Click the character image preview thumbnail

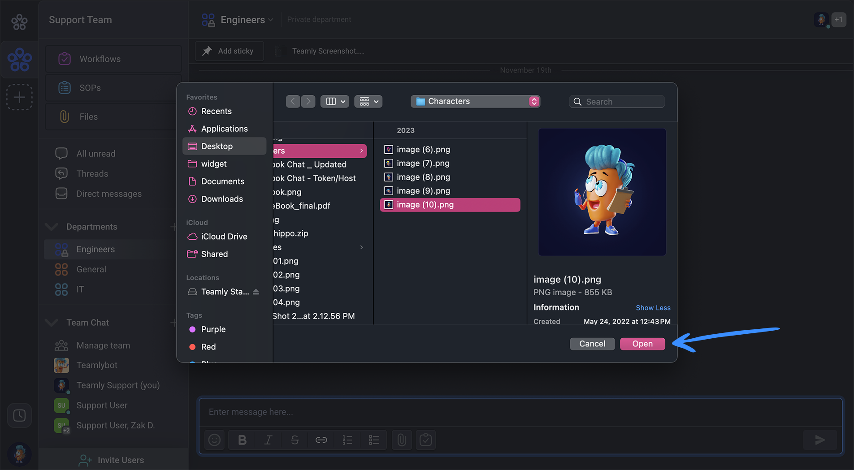[x=602, y=192]
